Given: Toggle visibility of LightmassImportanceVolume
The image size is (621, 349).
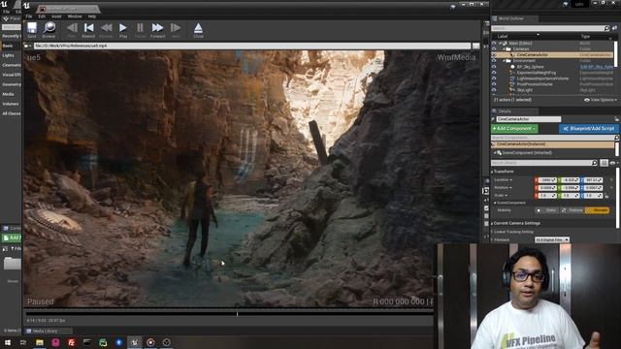Looking at the screenshot, I should click(x=494, y=79).
